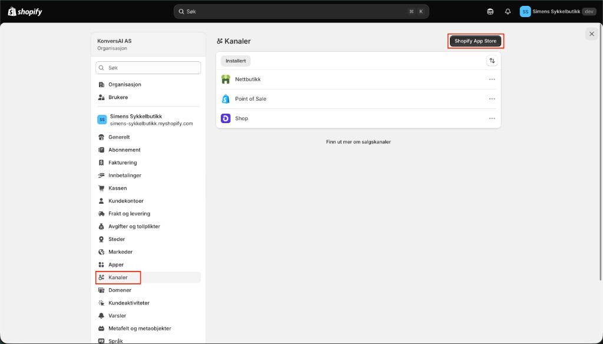The image size is (603, 344).
Task: Click the sort arrows button
Action: click(x=492, y=61)
